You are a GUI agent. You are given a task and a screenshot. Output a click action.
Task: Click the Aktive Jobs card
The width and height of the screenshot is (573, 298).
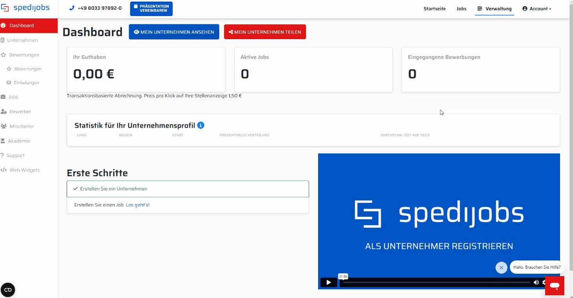313,70
